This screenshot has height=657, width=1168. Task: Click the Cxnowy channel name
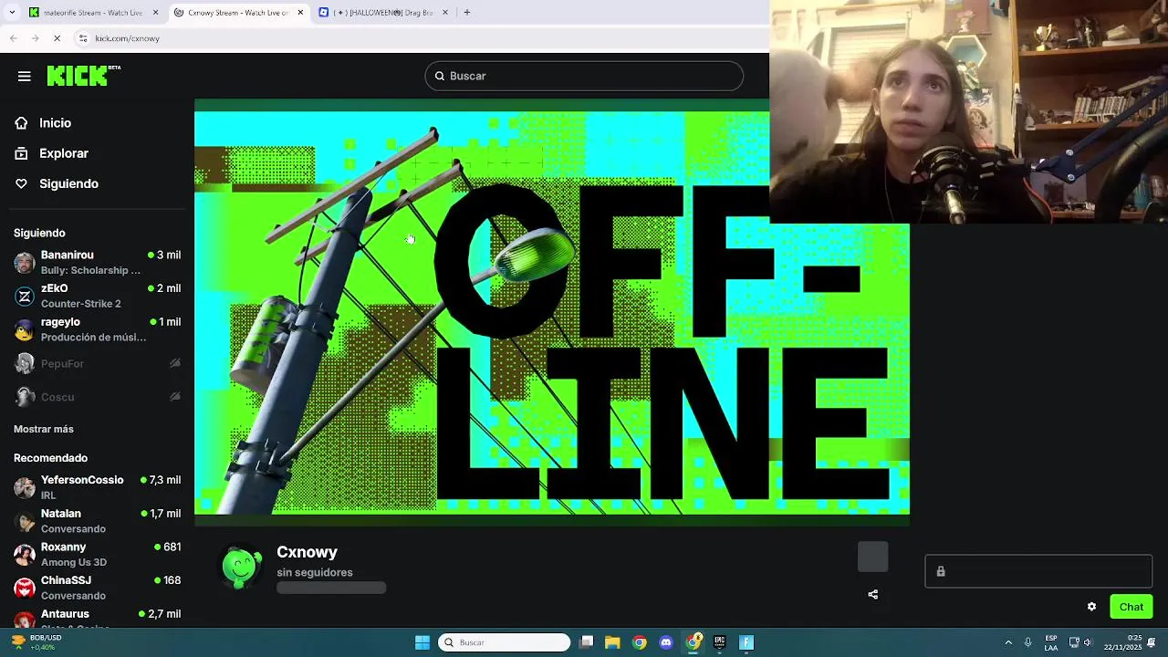click(307, 552)
